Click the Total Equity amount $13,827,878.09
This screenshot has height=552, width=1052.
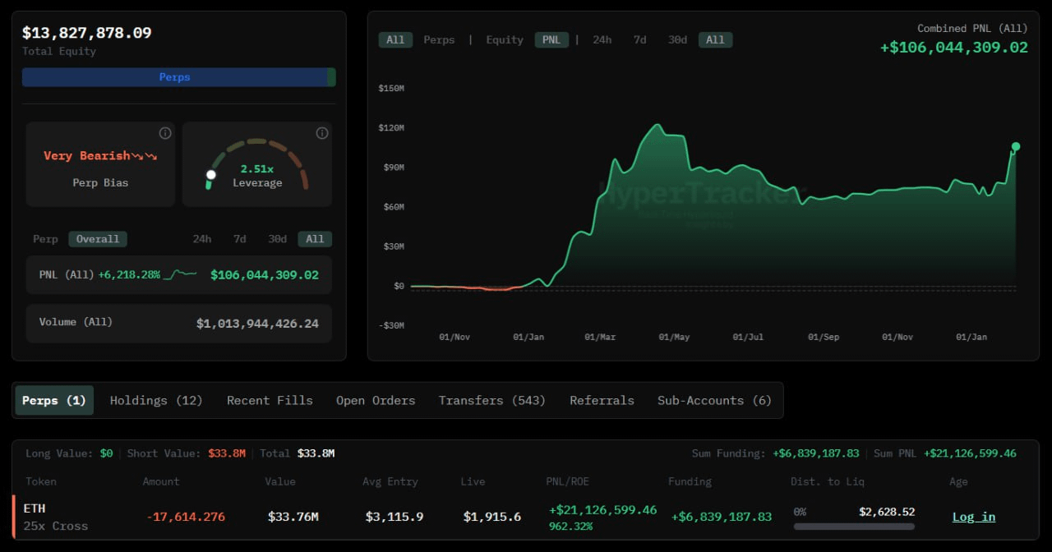pos(86,33)
